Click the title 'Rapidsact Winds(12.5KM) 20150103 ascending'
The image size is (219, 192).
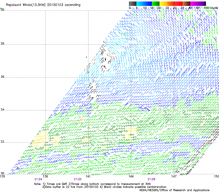click(43, 5)
